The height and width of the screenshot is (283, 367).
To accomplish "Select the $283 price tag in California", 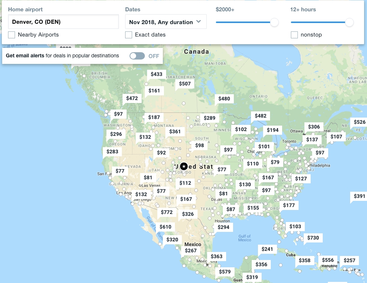I will pos(112,151).
